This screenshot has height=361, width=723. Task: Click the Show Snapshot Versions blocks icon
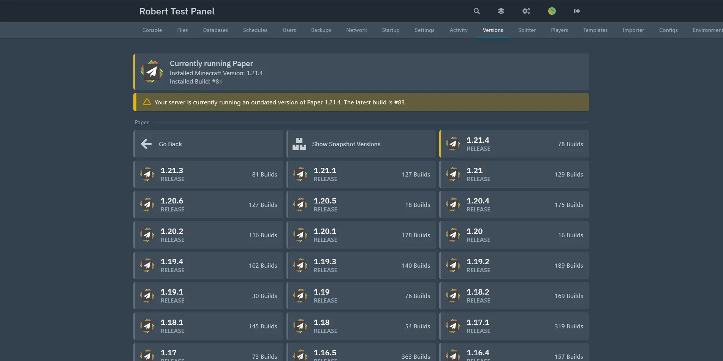click(x=299, y=144)
